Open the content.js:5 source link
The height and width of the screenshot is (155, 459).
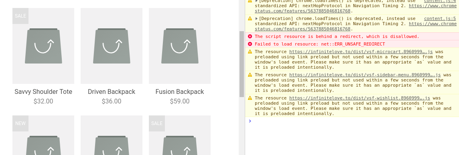pos(440,18)
